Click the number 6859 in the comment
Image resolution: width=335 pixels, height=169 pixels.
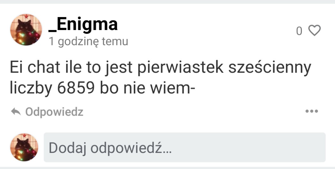[x=76, y=88]
